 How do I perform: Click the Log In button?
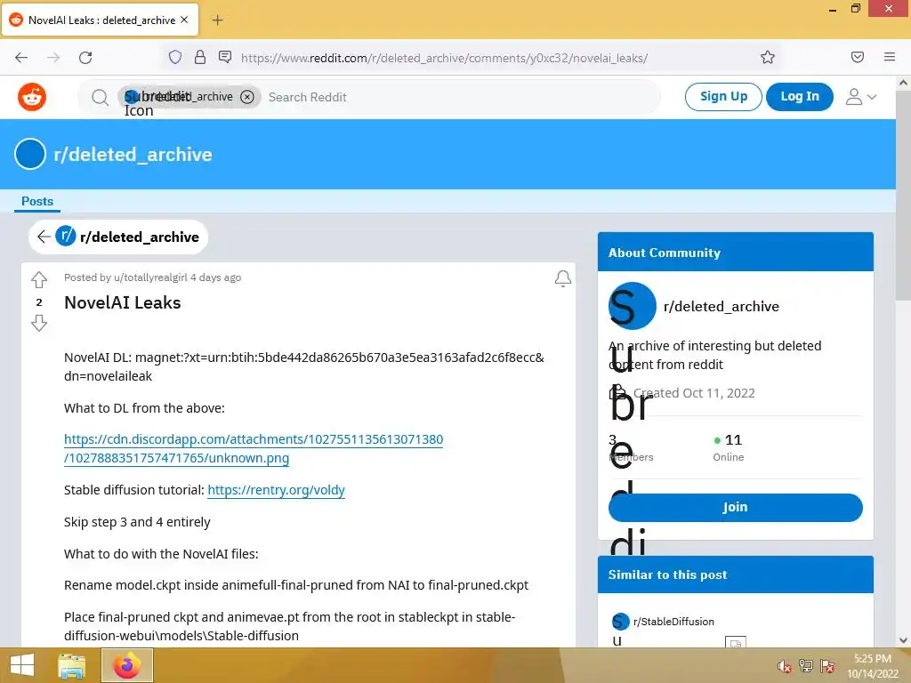tap(800, 96)
